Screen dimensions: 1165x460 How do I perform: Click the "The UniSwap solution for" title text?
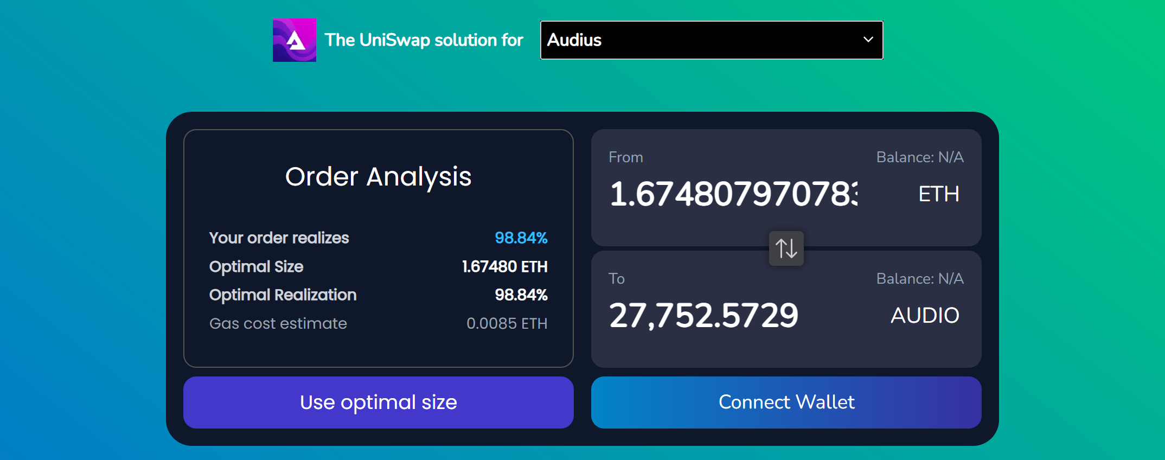pyautogui.click(x=424, y=40)
